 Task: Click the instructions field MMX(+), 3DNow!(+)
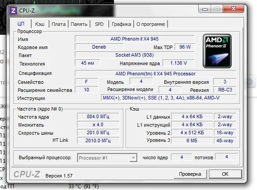click(169, 98)
